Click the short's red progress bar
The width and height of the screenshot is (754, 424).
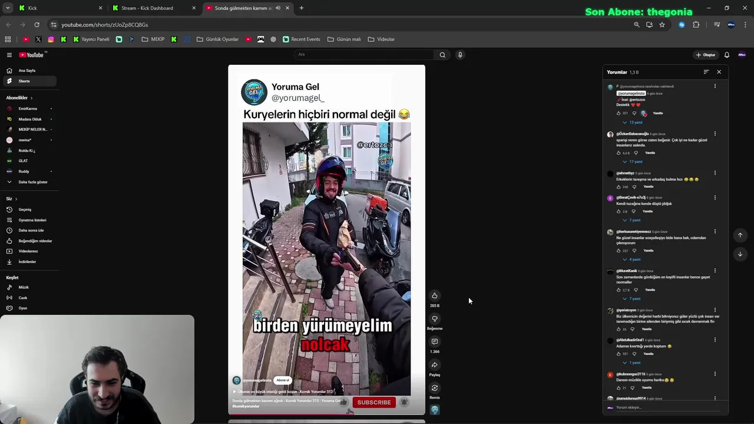point(289,415)
